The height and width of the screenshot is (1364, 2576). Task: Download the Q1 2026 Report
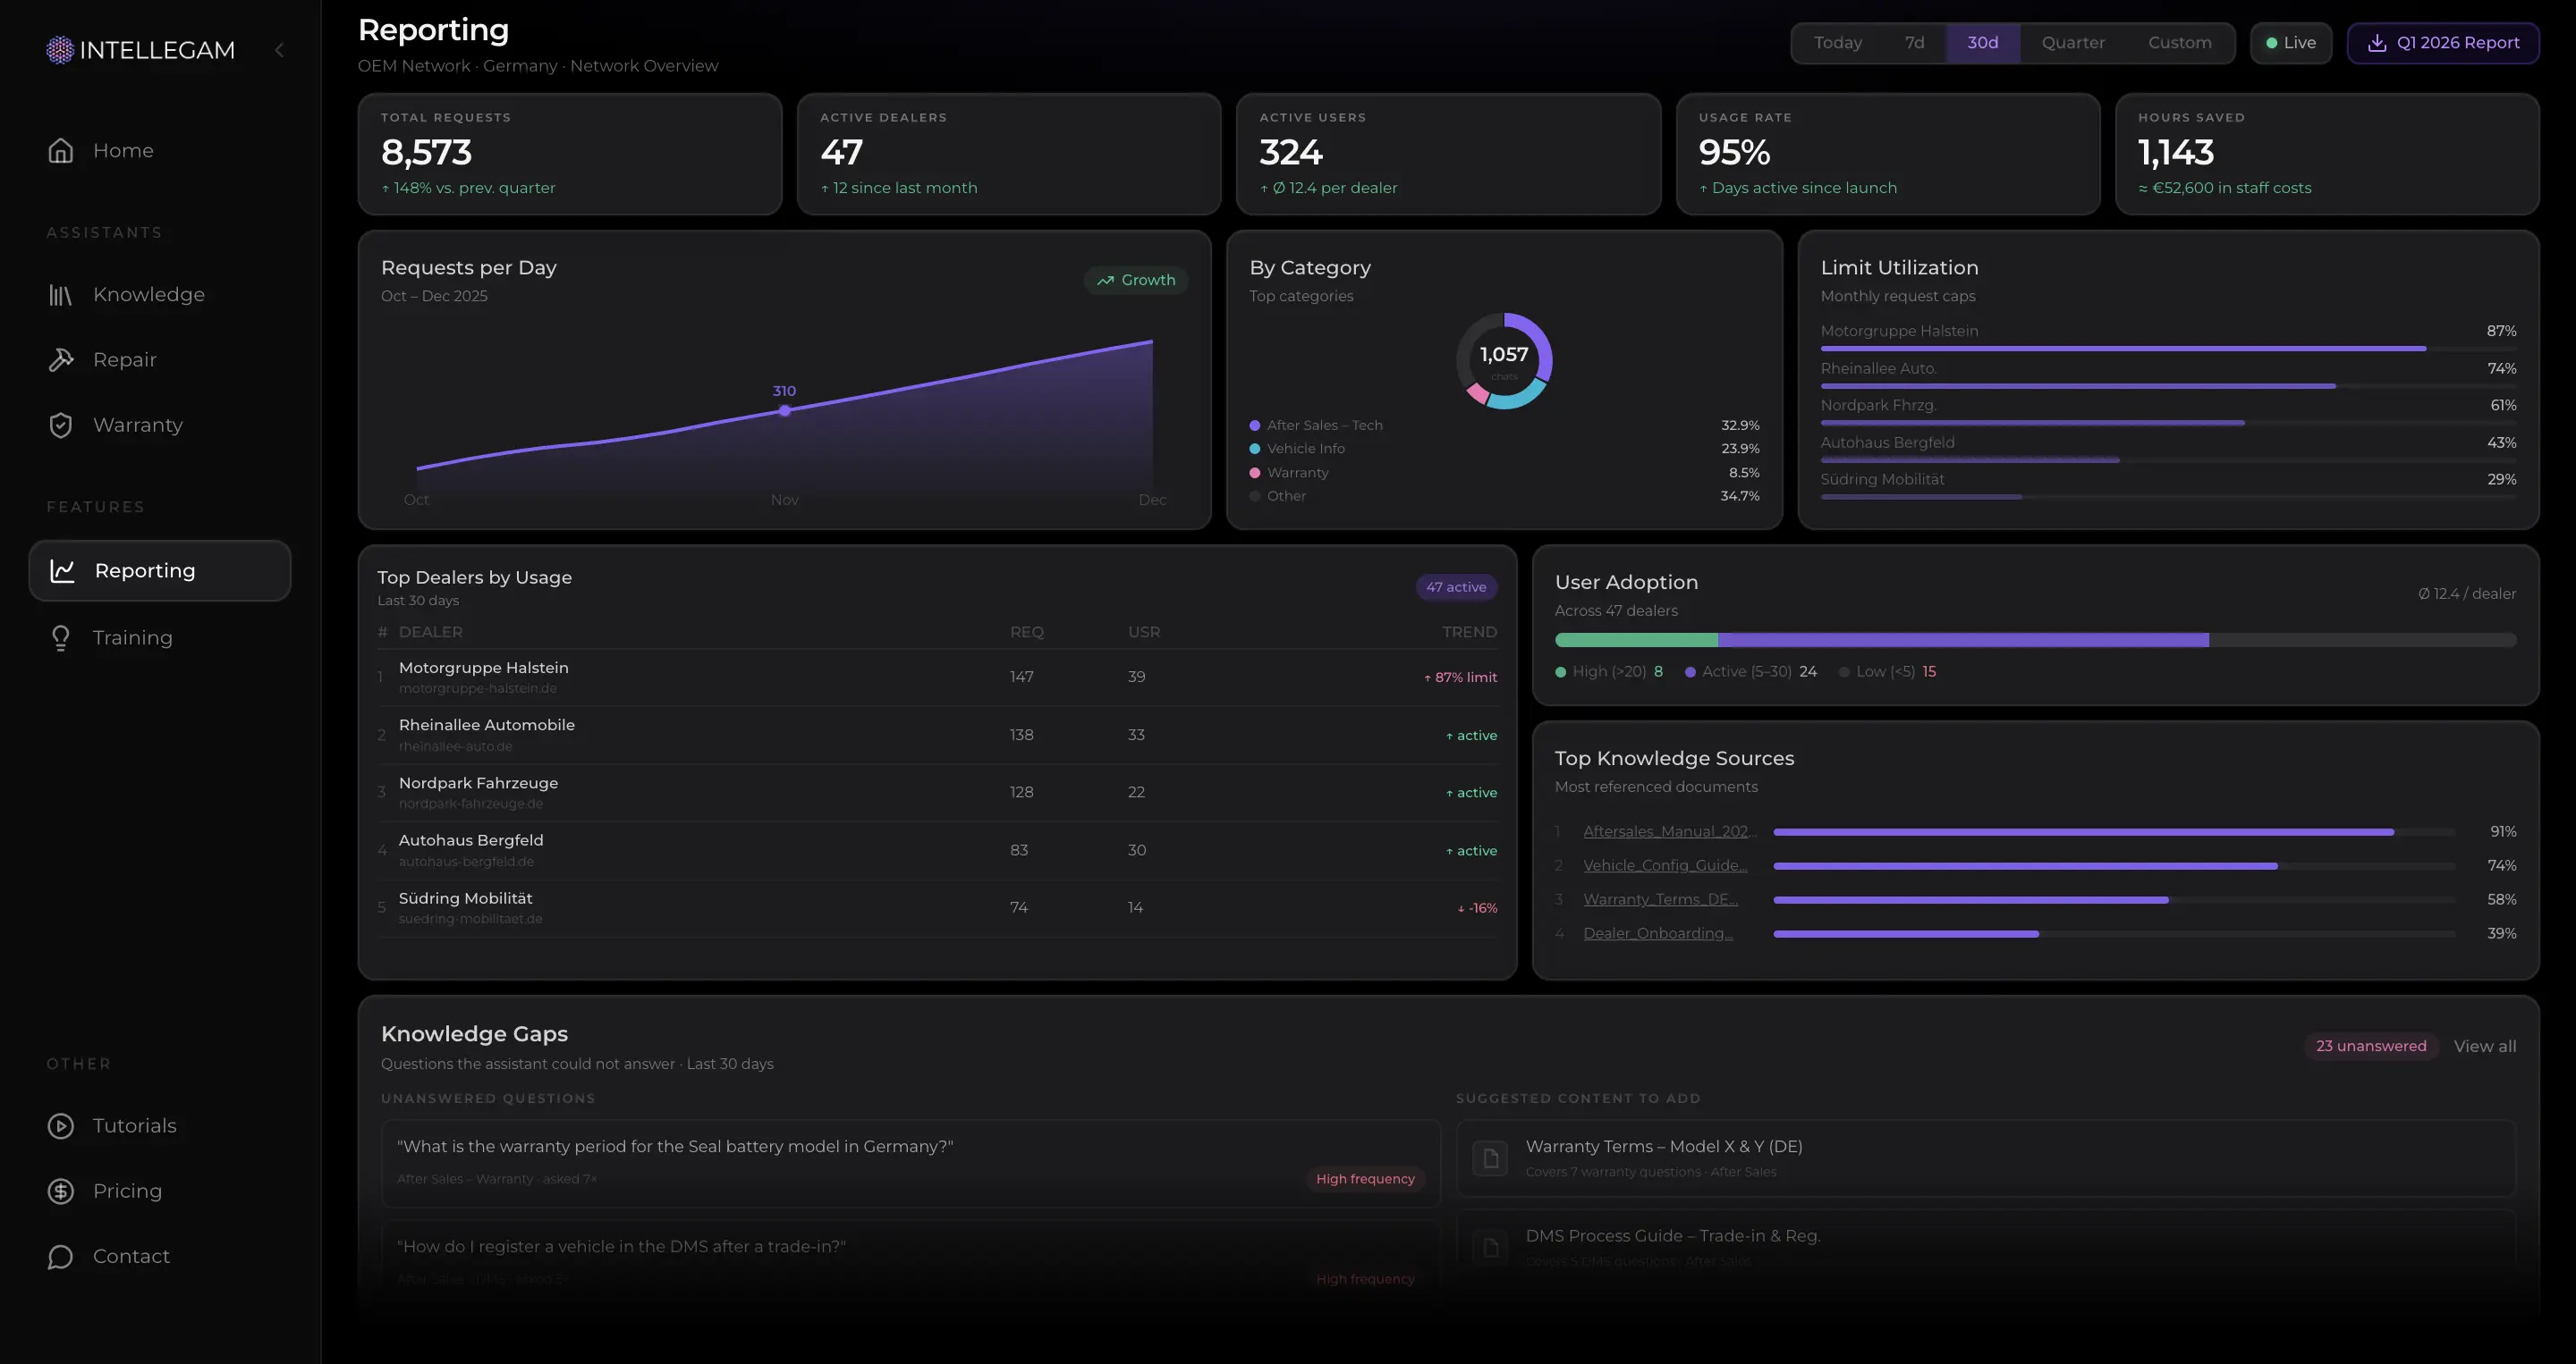click(x=2443, y=42)
